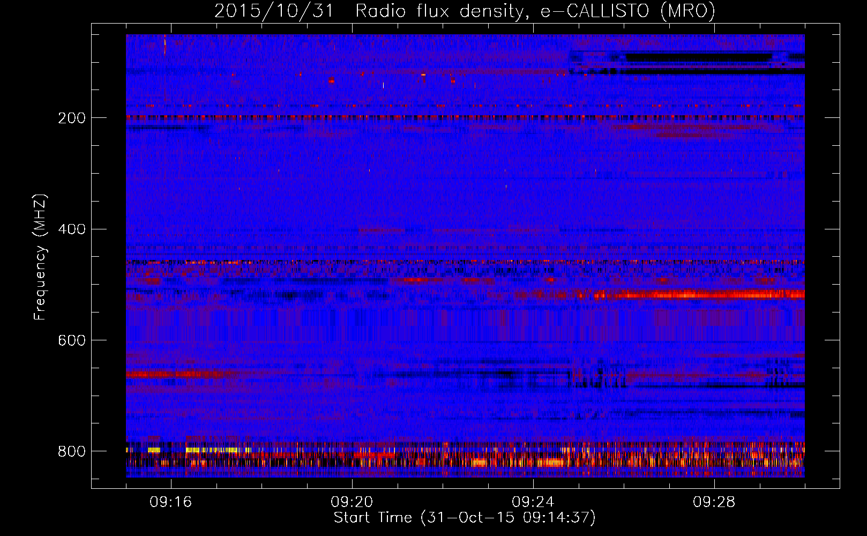Click the '2015/10/31' date in the title
This screenshot has width=867, height=536.
(274, 11)
